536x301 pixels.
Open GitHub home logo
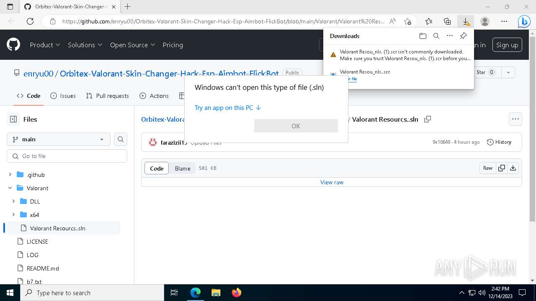(x=13, y=45)
